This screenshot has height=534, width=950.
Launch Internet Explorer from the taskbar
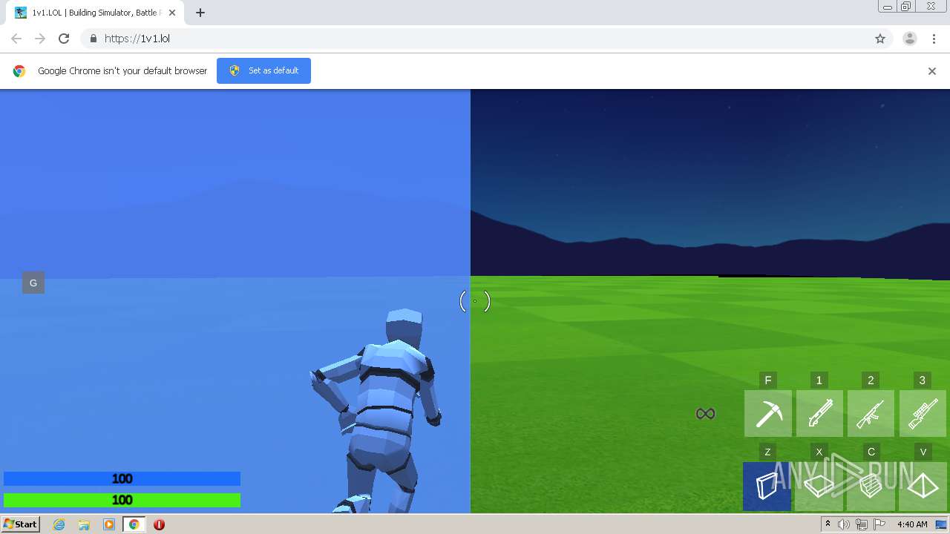click(59, 524)
